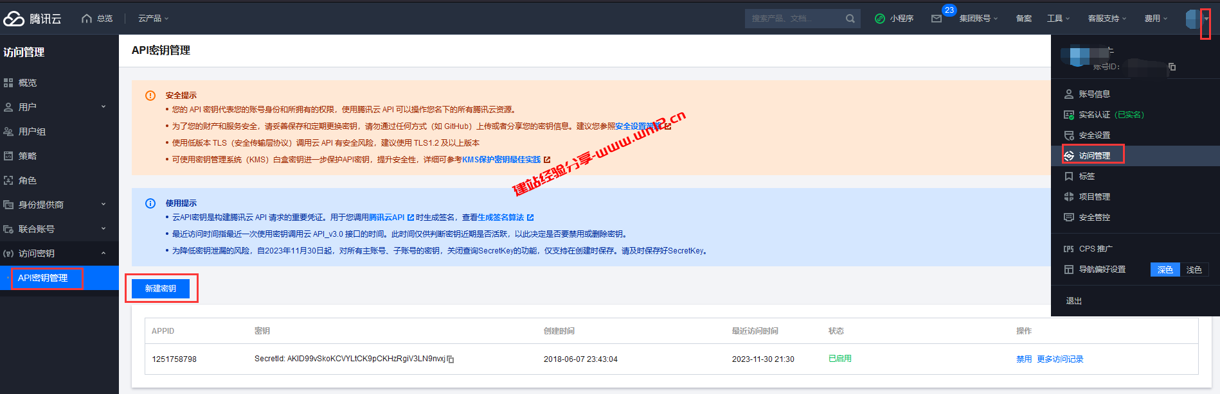Expand the 工具 dropdown menu
1220x394 pixels.
(1058, 19)
